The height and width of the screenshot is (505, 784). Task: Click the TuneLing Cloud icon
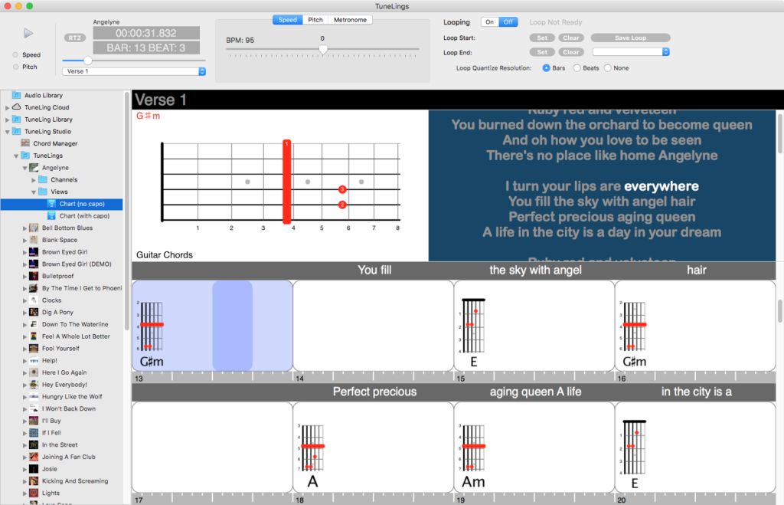pyautogui.click(x=17, y=107)
